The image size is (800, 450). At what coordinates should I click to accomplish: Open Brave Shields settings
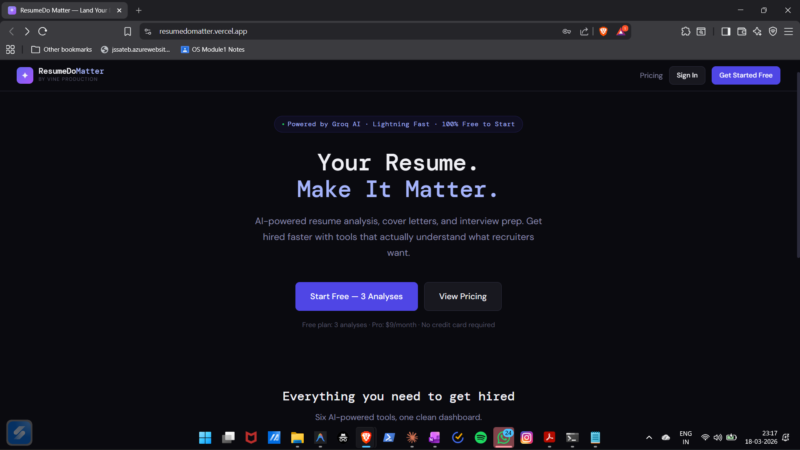[603, 31]
